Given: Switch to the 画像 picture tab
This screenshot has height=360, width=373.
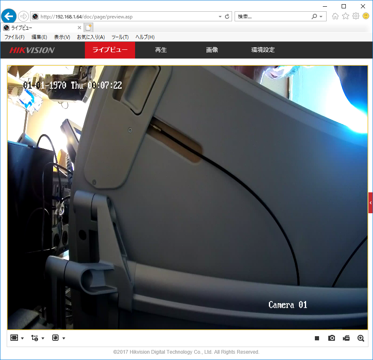Looking at the screenshot, I should 212,50.
